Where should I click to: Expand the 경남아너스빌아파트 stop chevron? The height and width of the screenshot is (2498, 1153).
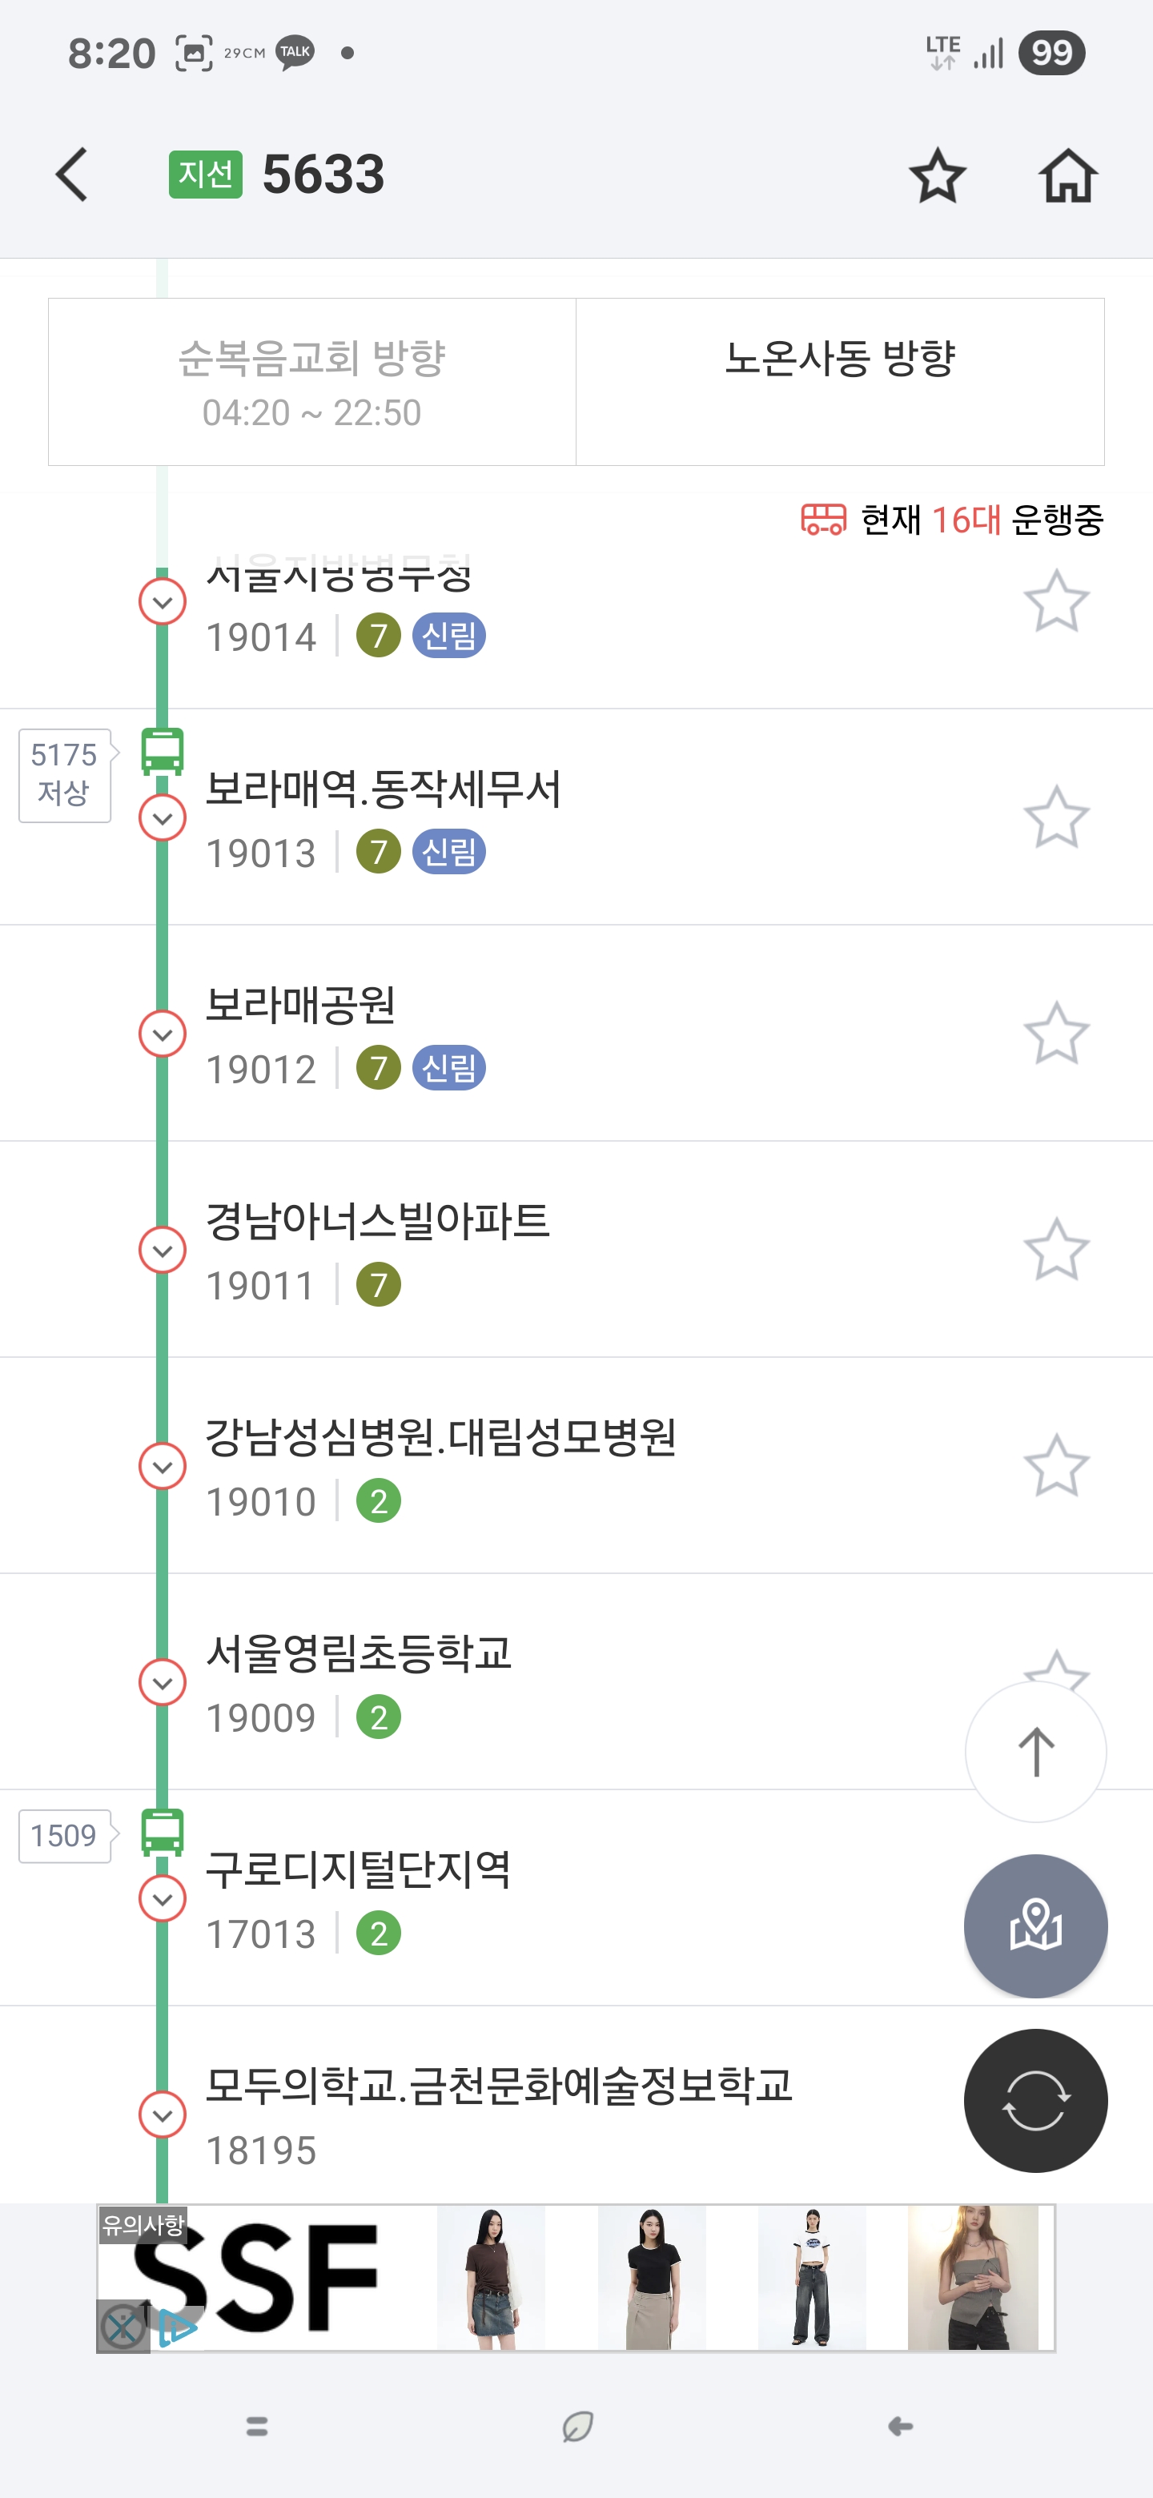click(163, 1251)
